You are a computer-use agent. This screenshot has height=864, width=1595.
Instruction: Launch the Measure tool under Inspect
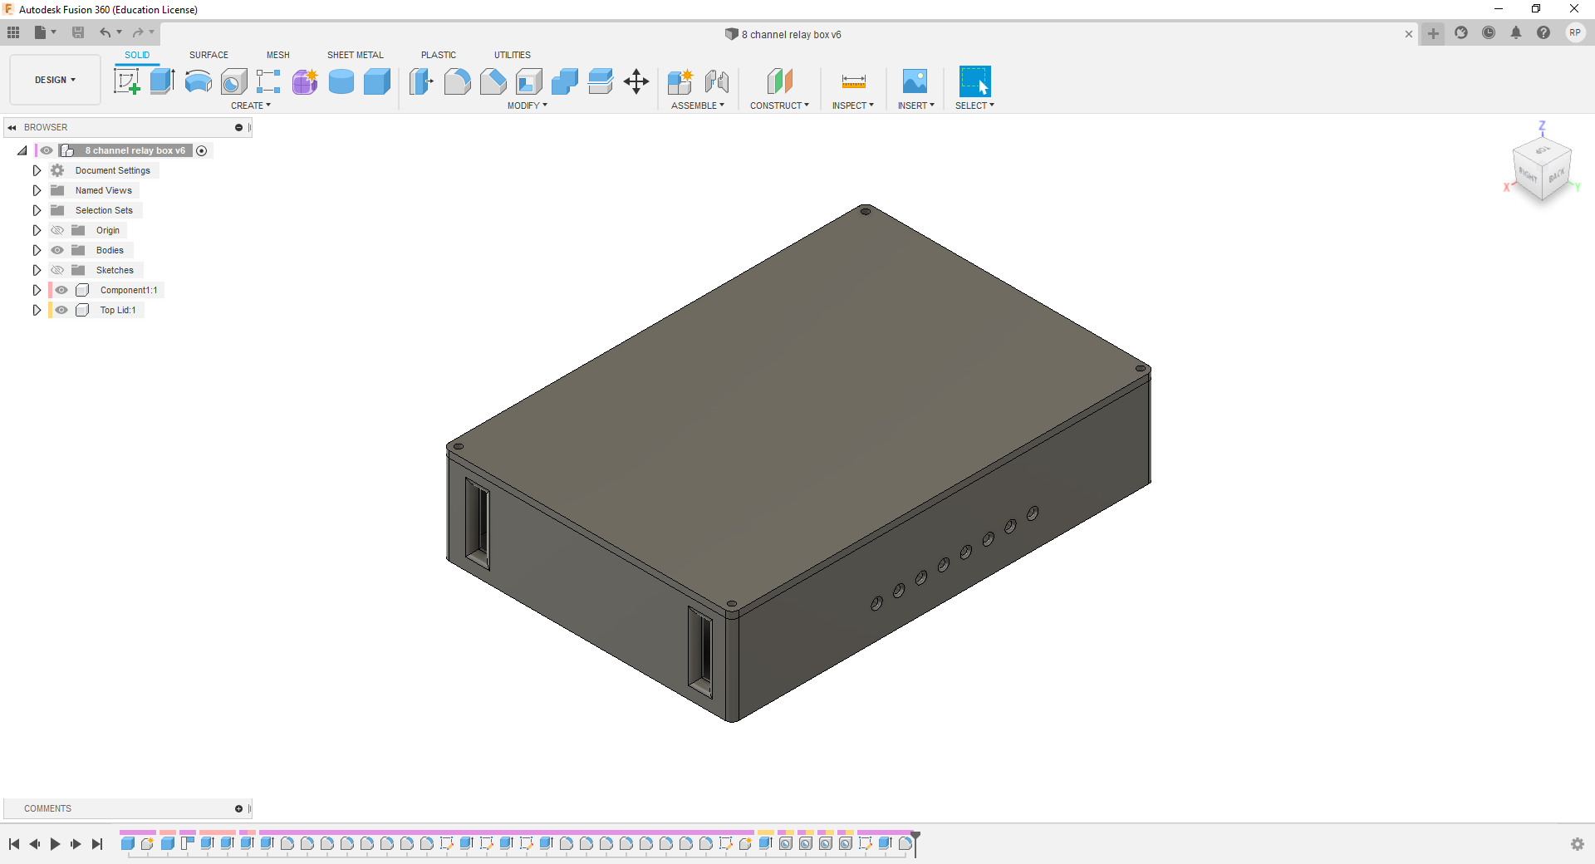[x=852, y=81]
